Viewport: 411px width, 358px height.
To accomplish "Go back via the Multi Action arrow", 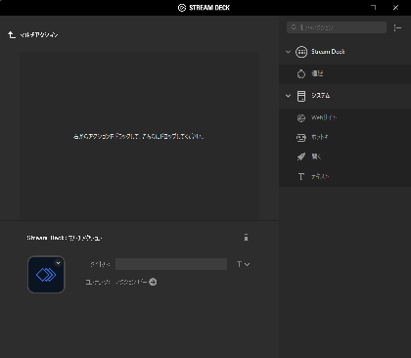I will pyautogui.click(x=12, y=34).
